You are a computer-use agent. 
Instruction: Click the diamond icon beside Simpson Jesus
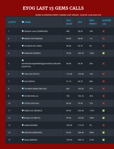click(x=23, y=31)
